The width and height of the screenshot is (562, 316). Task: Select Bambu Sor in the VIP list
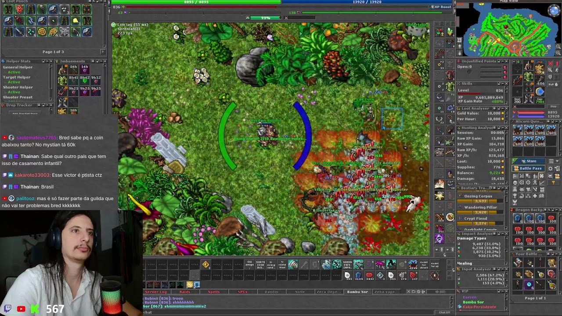473,302
